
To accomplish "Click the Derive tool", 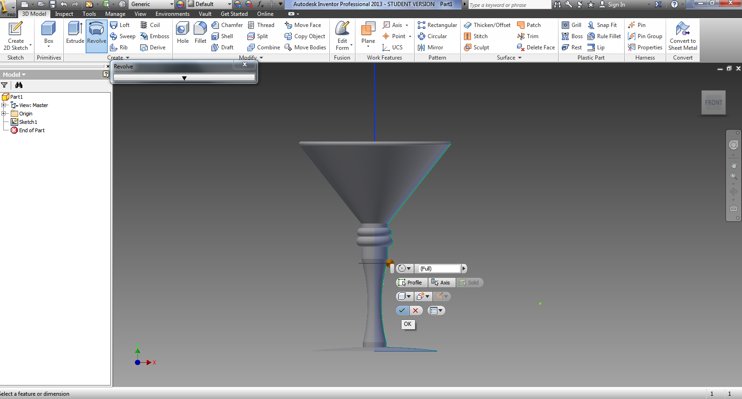I will 153,47.
